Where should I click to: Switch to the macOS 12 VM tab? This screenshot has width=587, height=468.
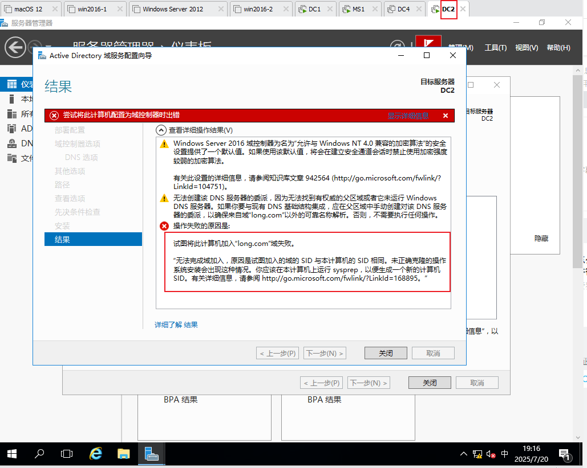31,9
